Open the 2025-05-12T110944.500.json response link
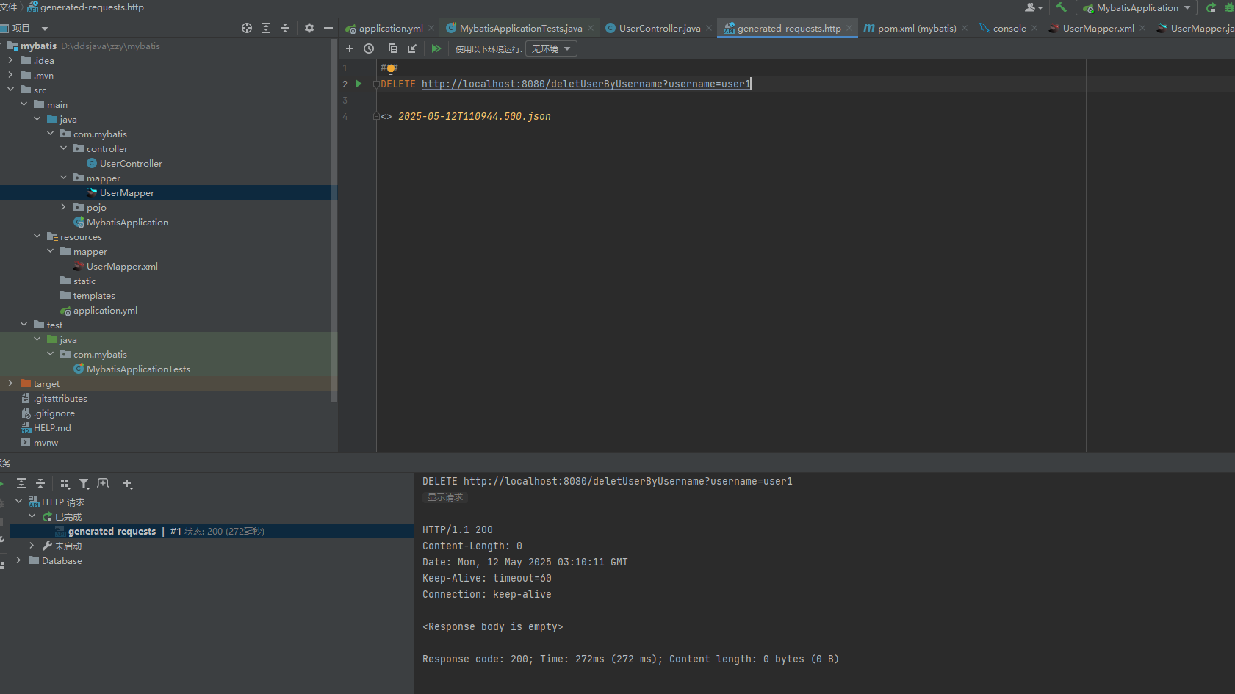The image size is (1235, 694). point(475,116)
